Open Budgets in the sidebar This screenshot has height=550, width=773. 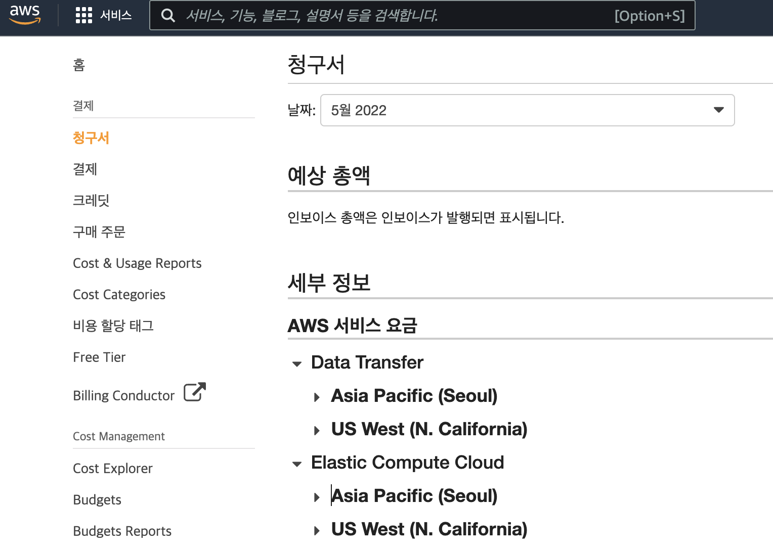(x=97, y=499)
